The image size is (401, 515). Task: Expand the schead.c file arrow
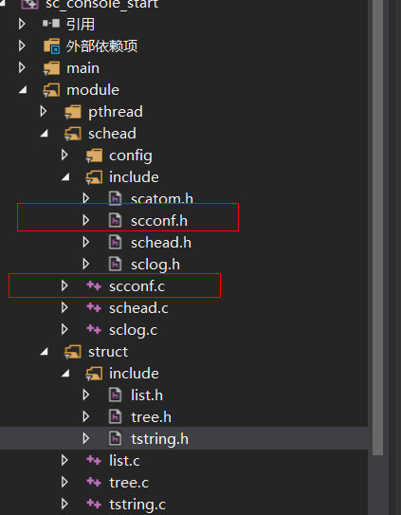click(64, 307)
